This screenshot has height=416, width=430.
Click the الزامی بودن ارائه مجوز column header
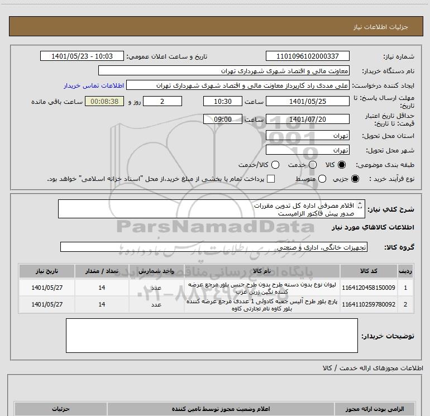[x=375, y=409]
